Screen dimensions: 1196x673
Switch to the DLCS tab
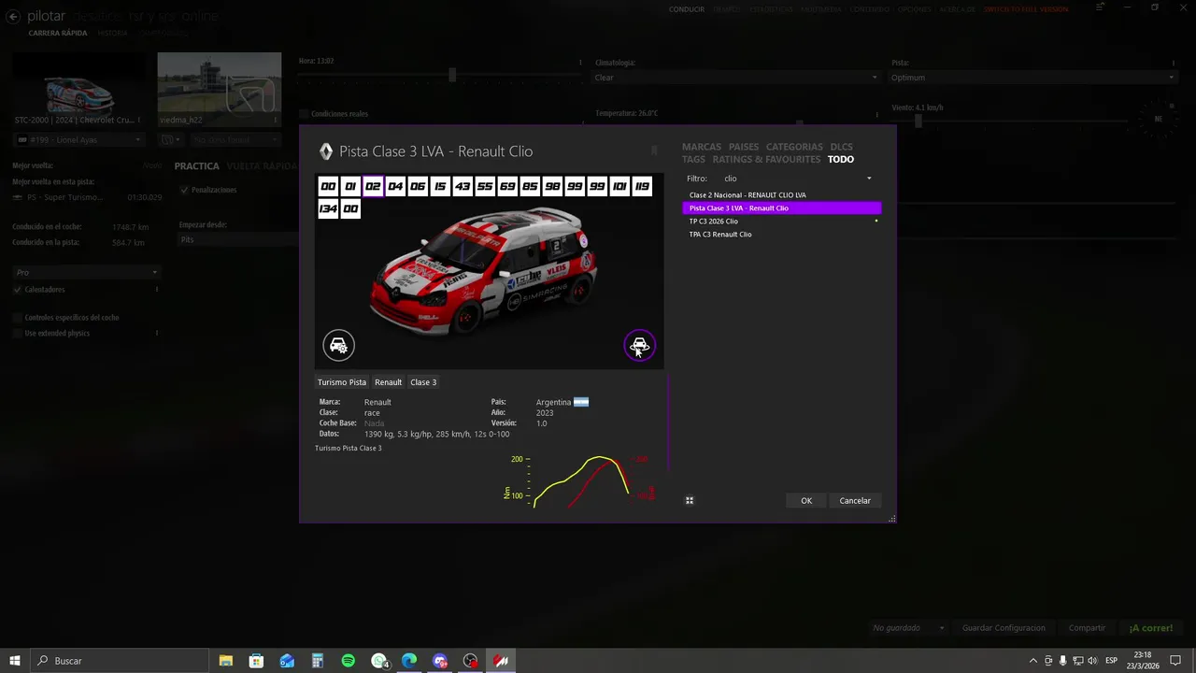(841, 147)
